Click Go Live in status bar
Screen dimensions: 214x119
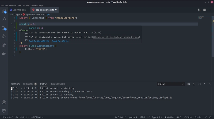(169, 117)
